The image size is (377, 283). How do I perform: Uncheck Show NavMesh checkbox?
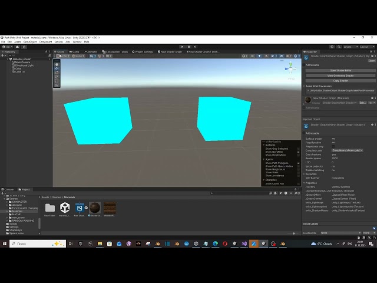(x=299, y=152)
